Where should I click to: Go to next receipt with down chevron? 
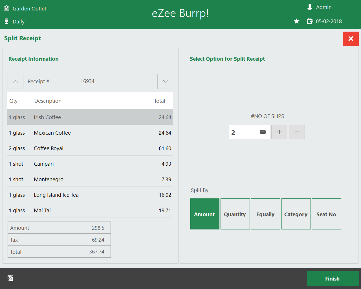point(165,81)
